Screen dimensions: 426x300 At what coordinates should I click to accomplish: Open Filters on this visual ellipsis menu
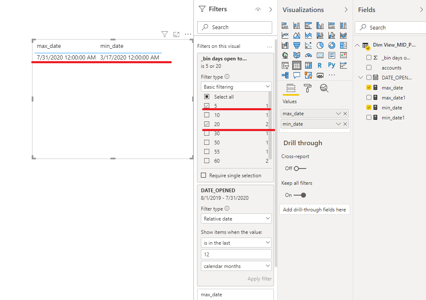click(x=270, y=47)
